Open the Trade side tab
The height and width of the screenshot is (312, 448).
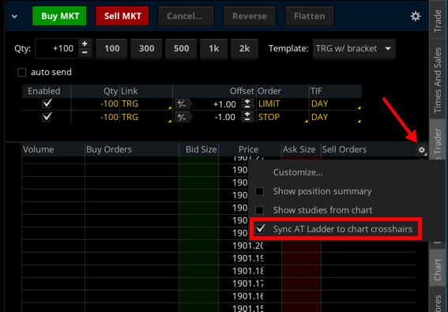click(x=438, y=21)
